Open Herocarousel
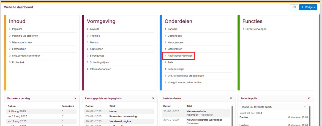 [176, 42]
